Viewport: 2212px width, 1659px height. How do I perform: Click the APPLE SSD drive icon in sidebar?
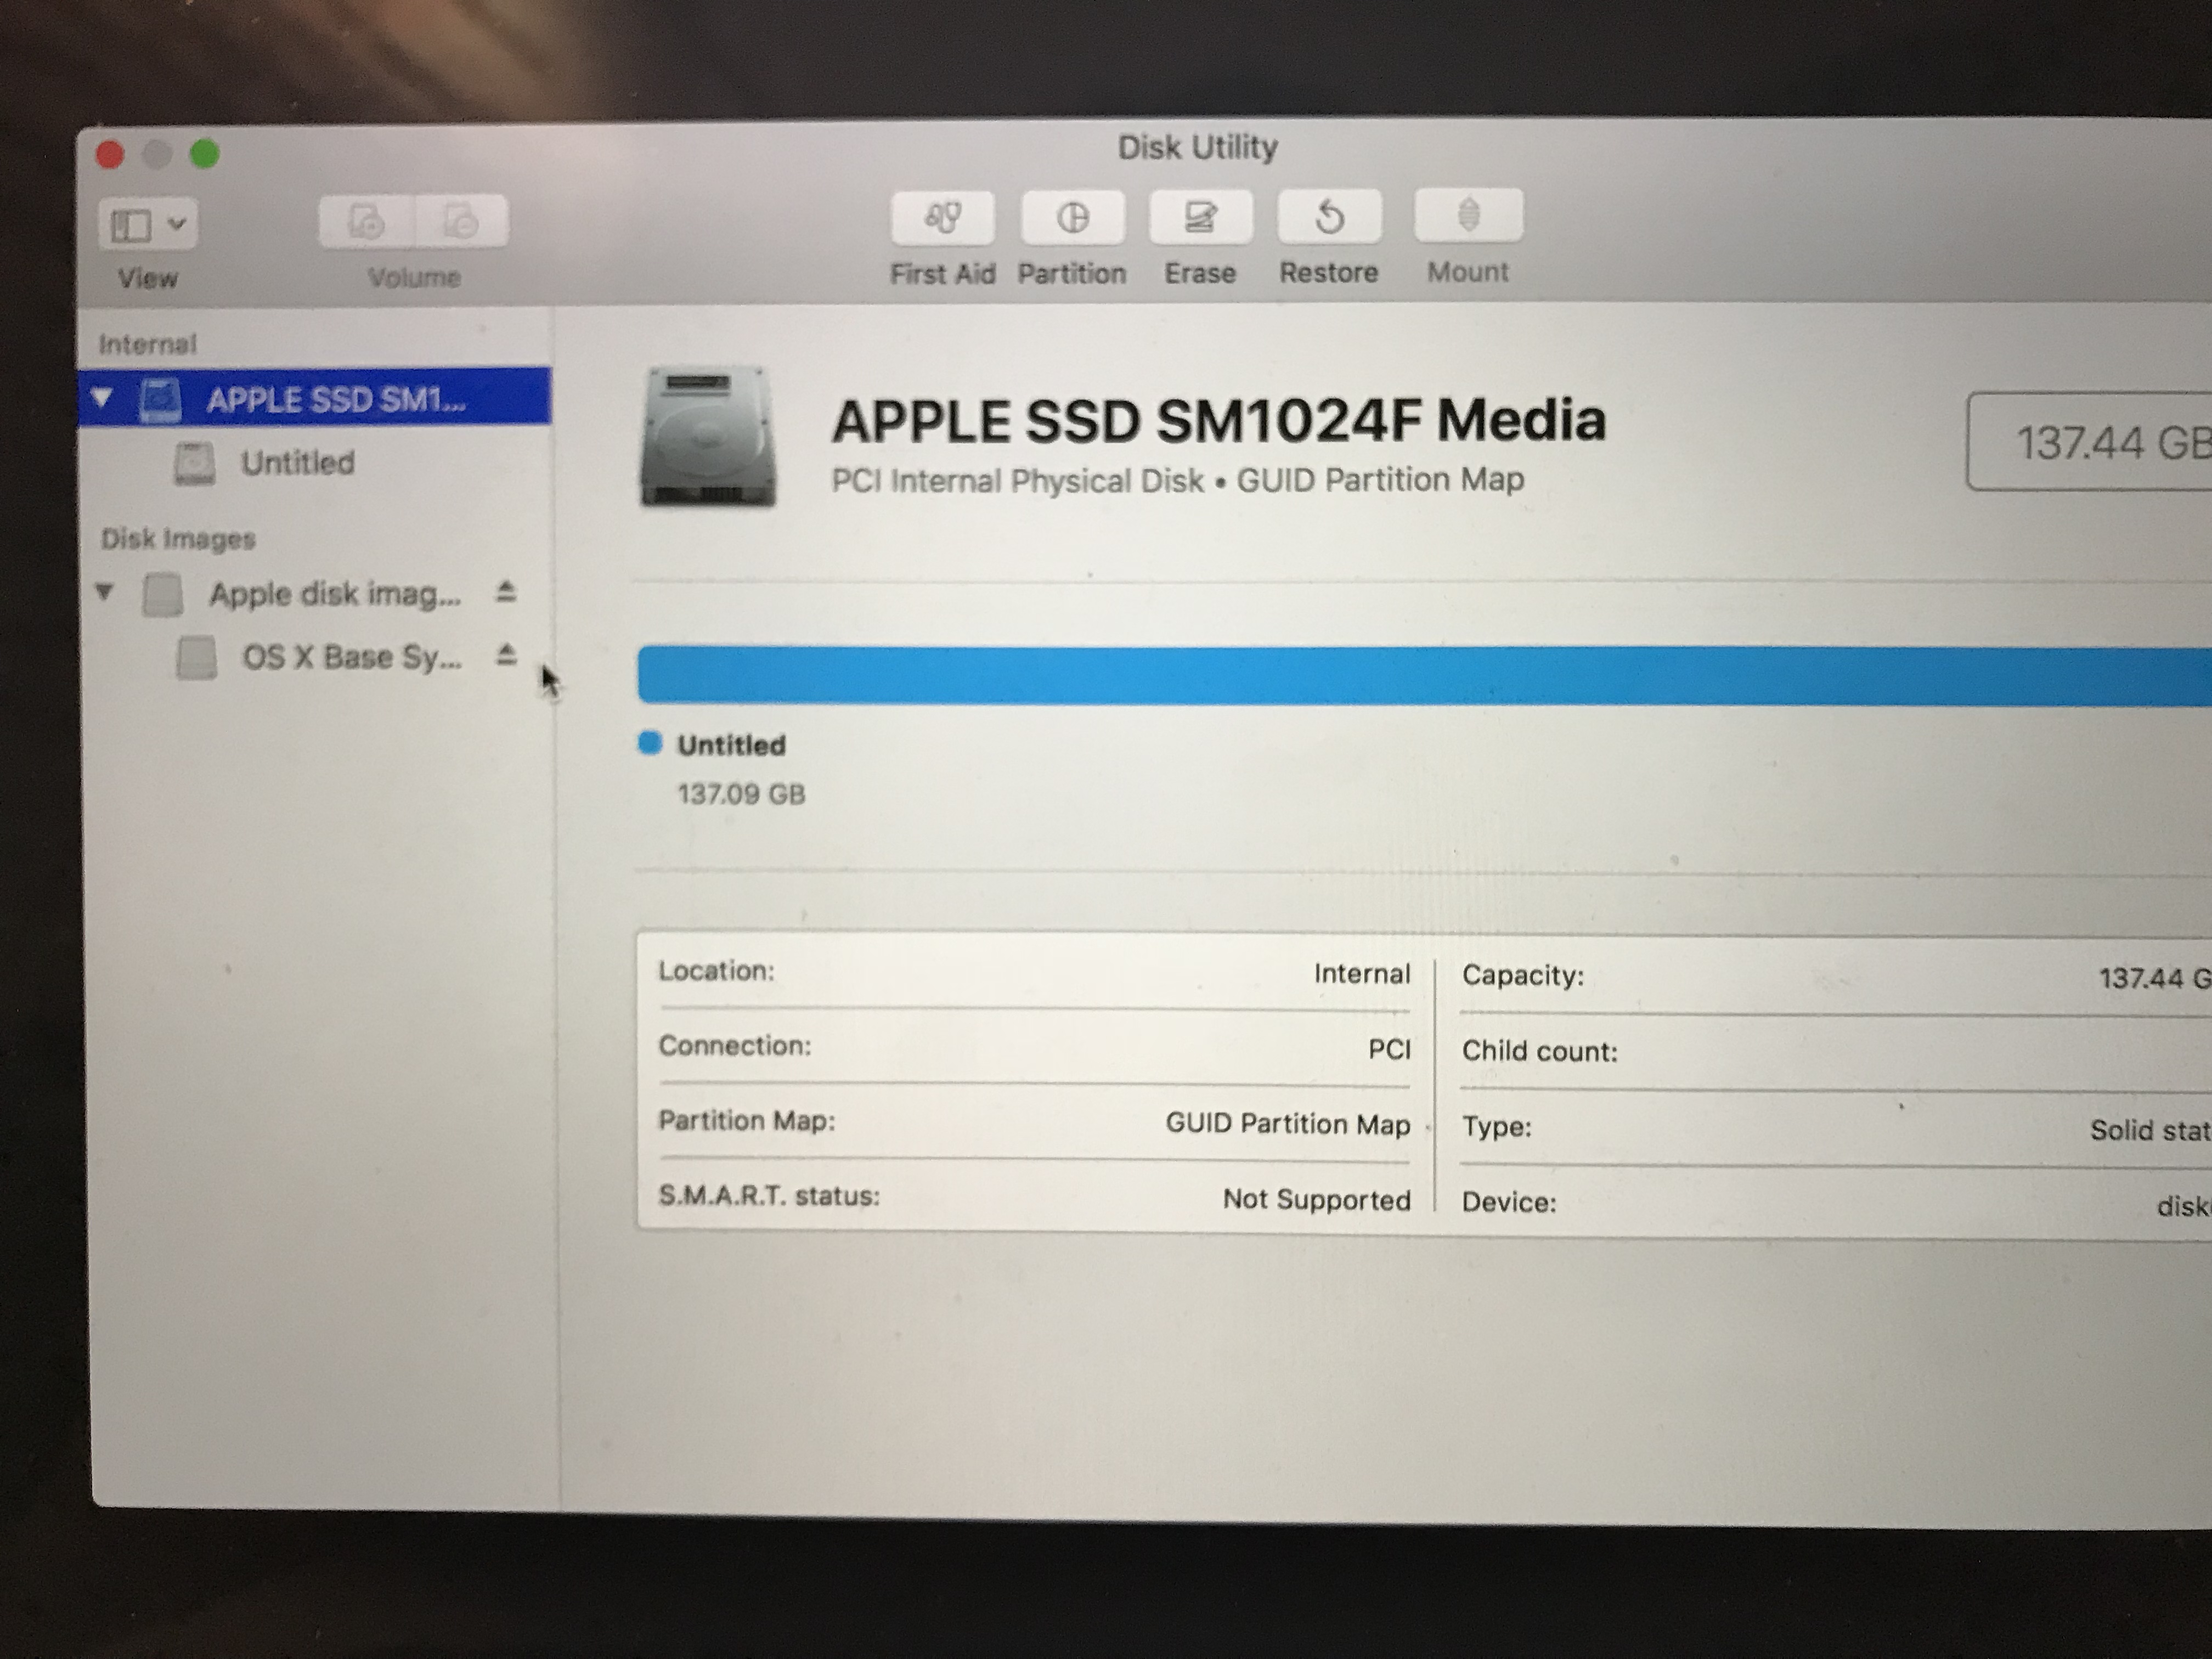[160, 399]
